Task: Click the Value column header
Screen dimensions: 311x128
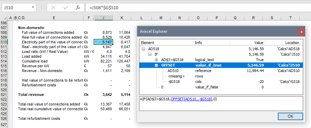Action: 247,43
